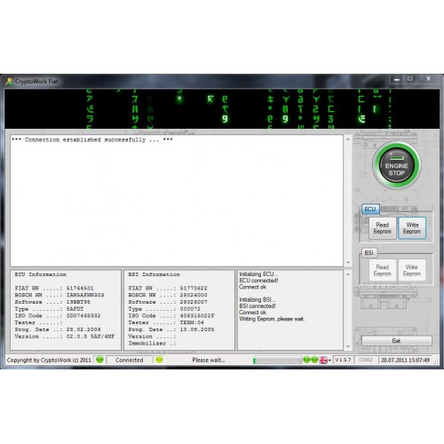Screen dimensions: 444x444
Task: Click status log scrollbar down arrow
Action: point(348,346)
